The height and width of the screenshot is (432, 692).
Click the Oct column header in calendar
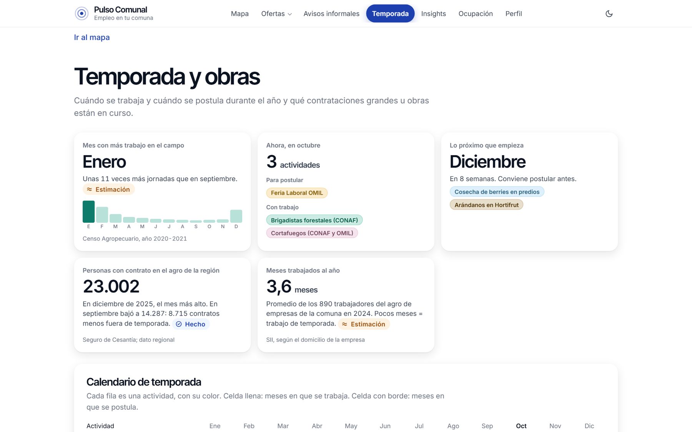521,426
